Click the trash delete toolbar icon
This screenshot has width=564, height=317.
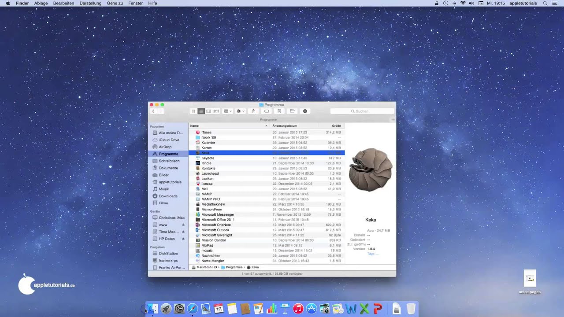279,111
